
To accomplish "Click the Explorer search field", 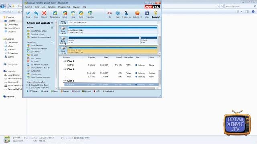I will [x=240, y=6].
